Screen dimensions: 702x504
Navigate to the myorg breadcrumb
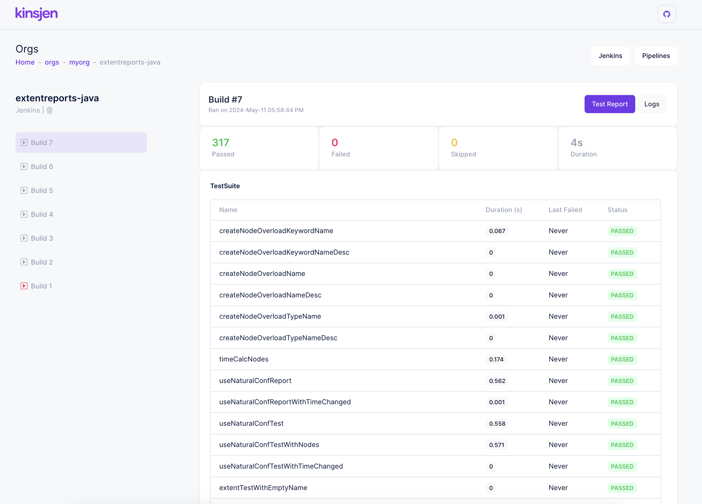pyautogui.click(x=79, y=62)
